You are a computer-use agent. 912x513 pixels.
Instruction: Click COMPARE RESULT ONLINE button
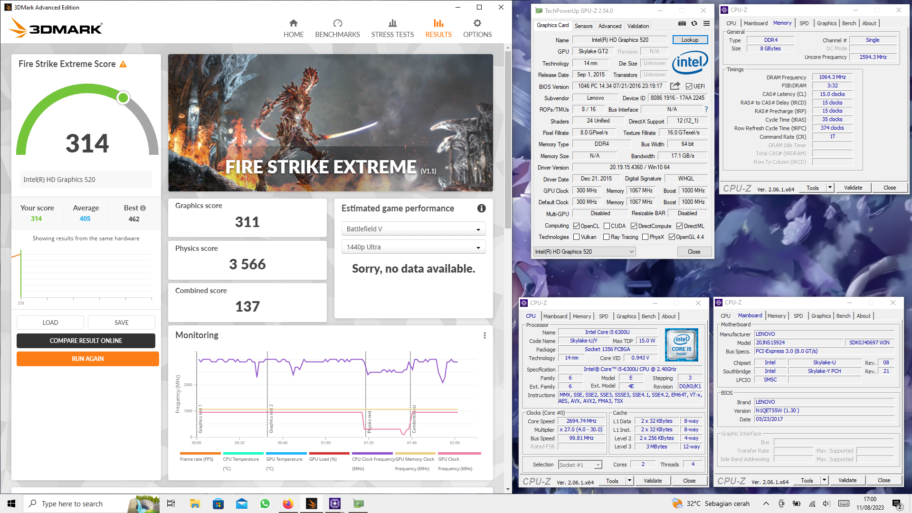(86, 341)
